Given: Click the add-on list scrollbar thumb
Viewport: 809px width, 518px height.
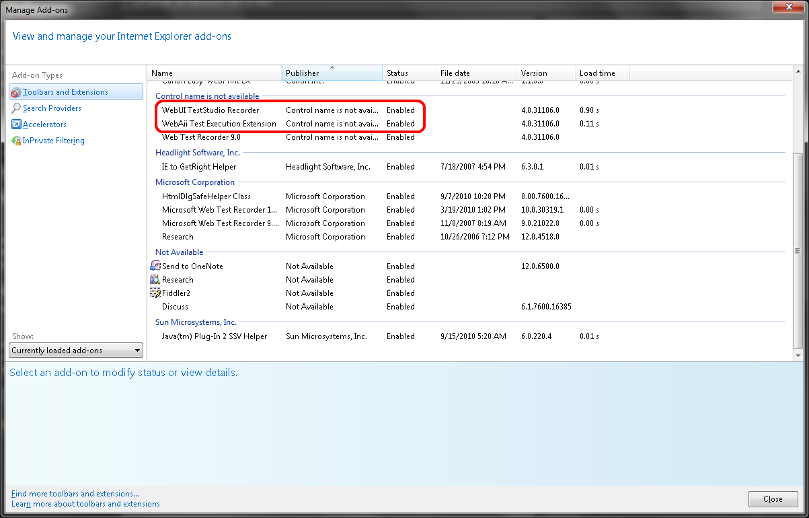Looking at the screenshot, I should click(x=798, y=250).
